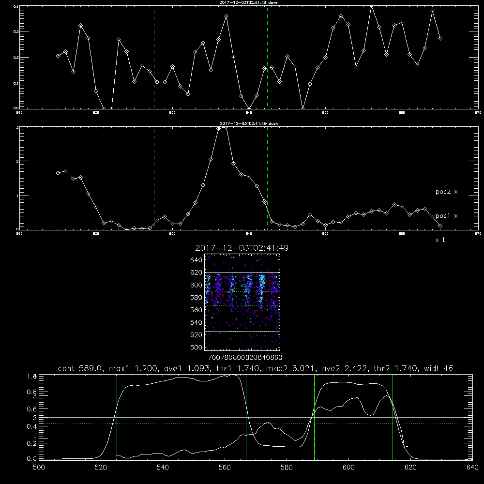This screenshot has width=484, height=484.
Task: Click the '580' label on the heatmap y-axis
Action: (197, 298)
